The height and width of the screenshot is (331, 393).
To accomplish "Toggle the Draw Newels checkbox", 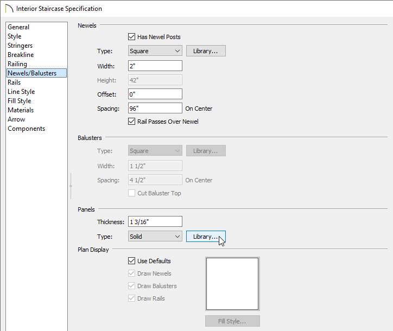I will point(131,273).
